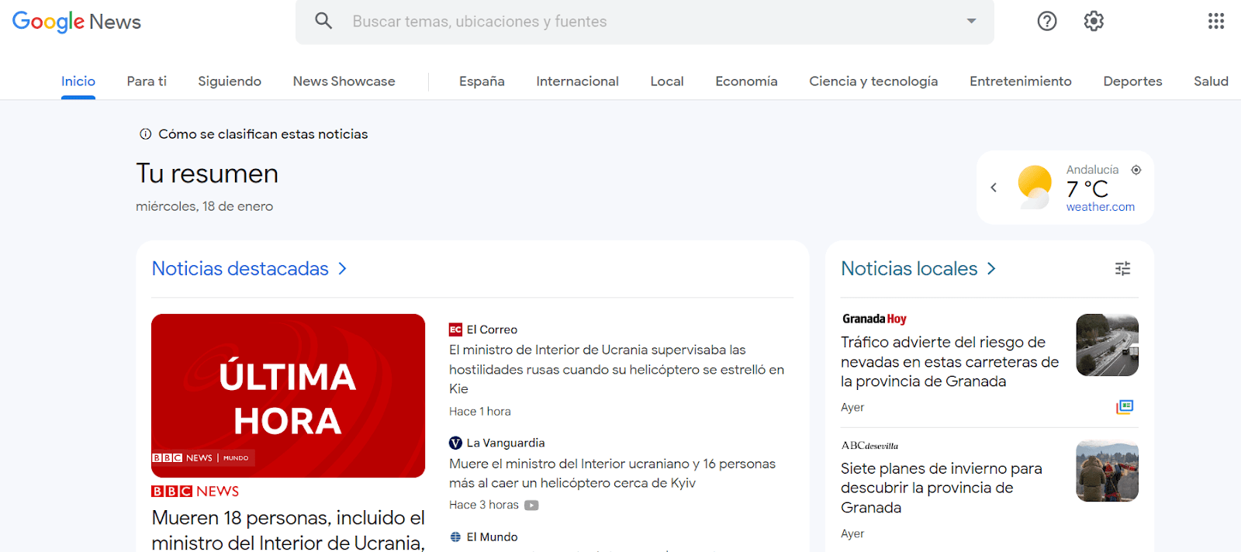This screenshot has height=552, width=1241.
Task: Click the full coverage icon under Granada Hoy story
Action: (x=1125, y=406)
